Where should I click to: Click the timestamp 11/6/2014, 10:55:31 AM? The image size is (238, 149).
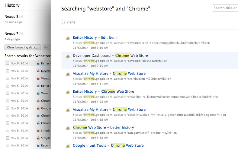[x=91, y=84]
